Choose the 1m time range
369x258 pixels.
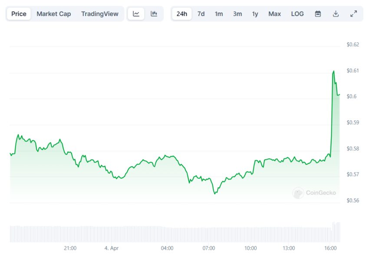click(219, 14)
